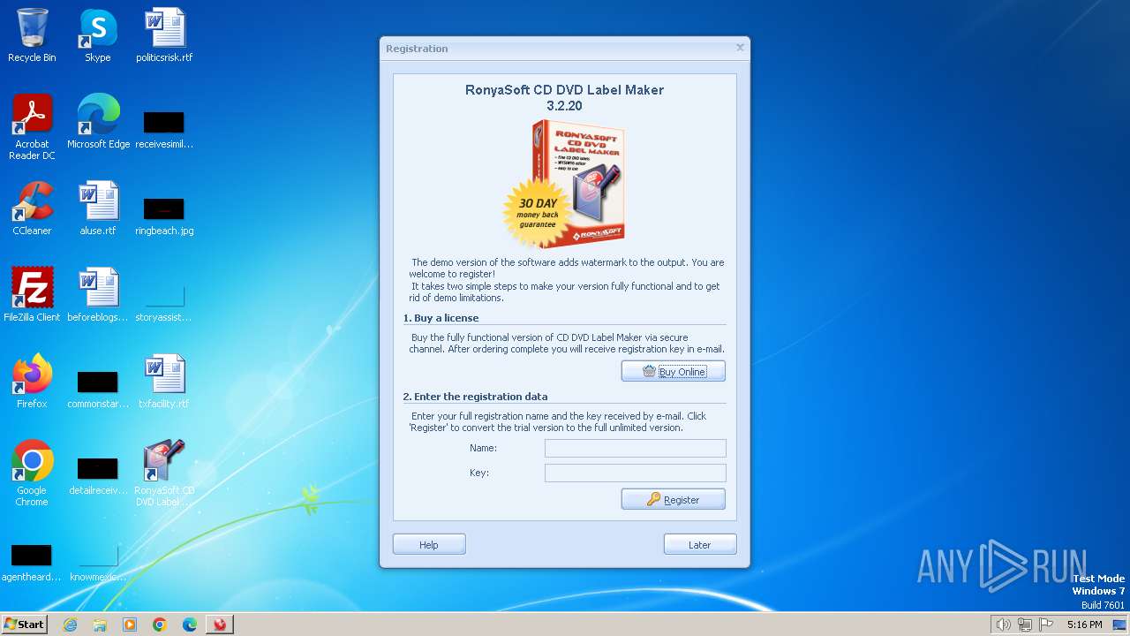Image resolution: width=1130 pixels, height=636 pixels.
Task: Launch Google Chrome desktop shortcut
Action: tap(32, 473)
